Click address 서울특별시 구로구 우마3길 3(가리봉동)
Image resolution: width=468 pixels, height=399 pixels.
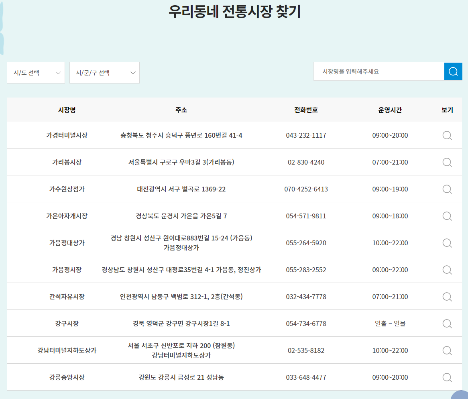click(181, 162)
